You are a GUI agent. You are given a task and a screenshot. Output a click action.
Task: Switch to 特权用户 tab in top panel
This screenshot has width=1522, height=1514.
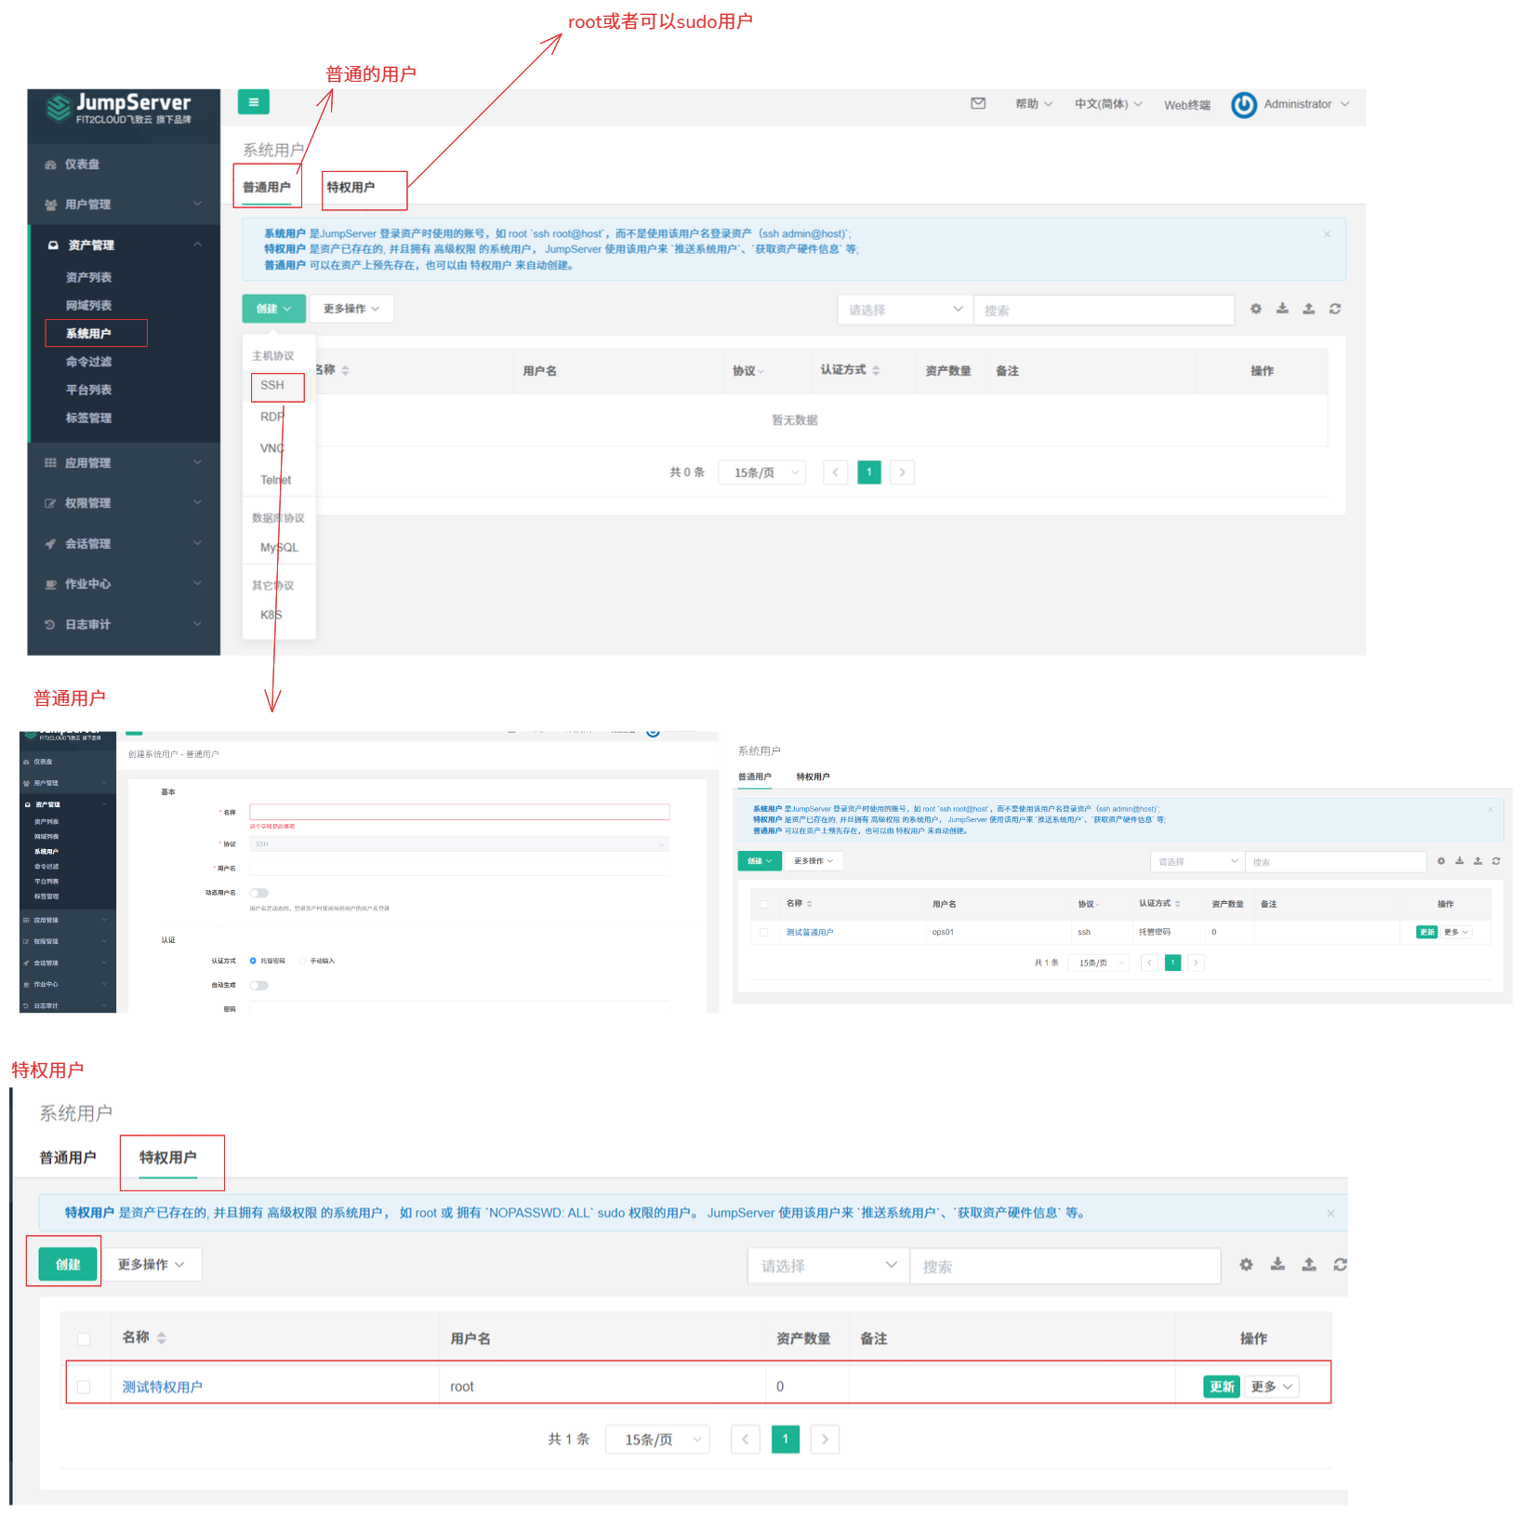(351, 187)
